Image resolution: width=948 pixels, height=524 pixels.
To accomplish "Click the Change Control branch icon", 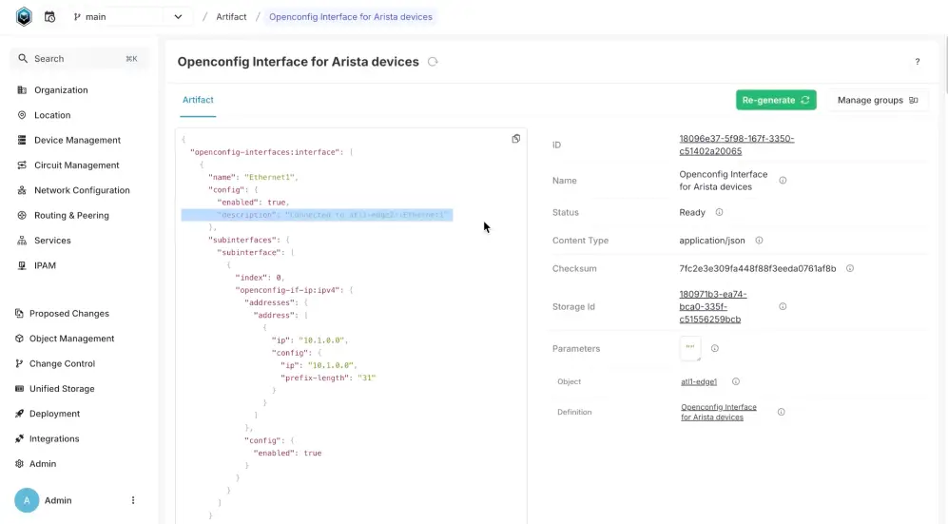I will tap(19, 363).
